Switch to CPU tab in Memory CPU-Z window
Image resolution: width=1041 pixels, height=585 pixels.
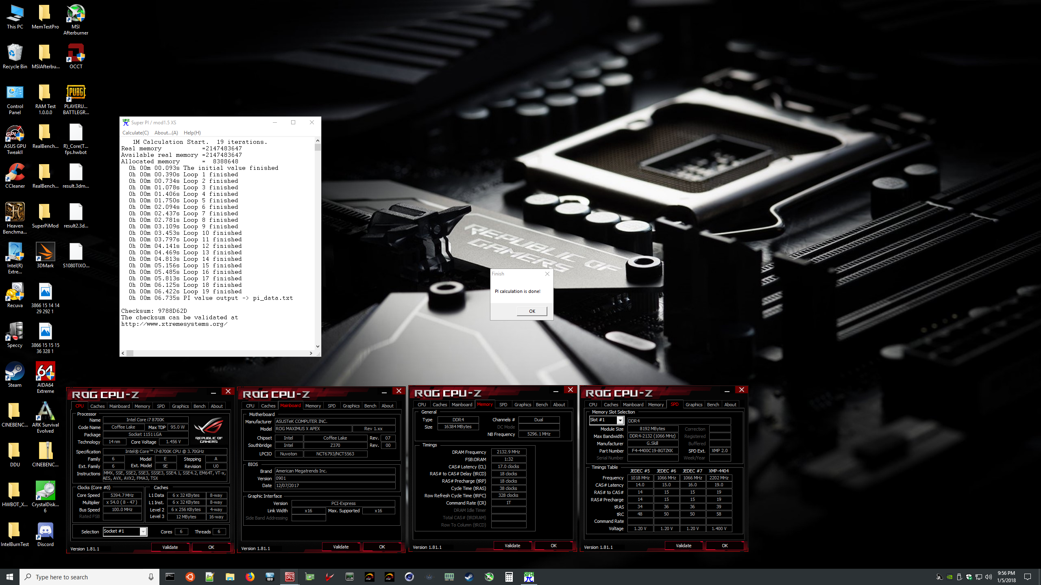click(422, 405)
